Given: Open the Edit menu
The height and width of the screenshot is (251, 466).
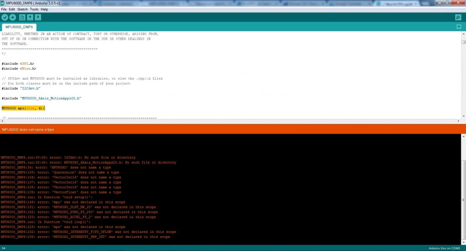Looking at the screenshot, I should (x=12, y=9).
